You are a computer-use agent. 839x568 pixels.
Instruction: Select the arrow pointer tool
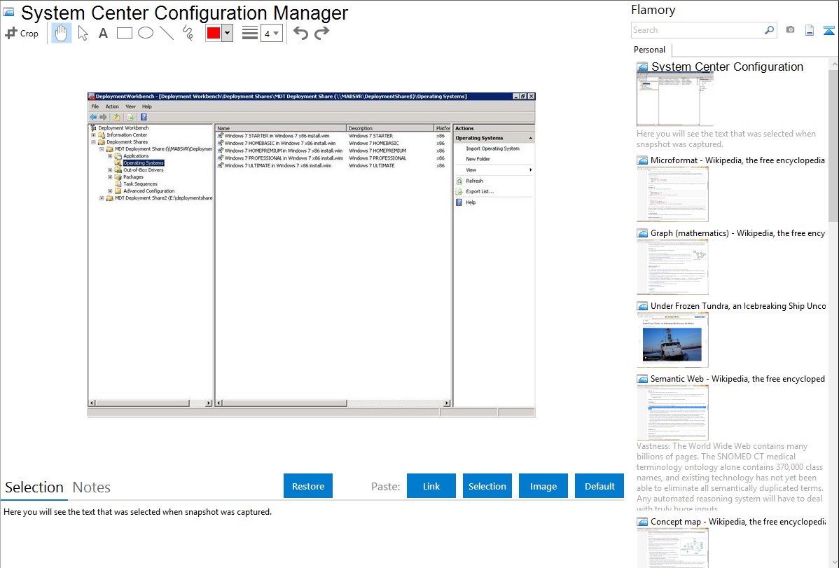[83, 33]
